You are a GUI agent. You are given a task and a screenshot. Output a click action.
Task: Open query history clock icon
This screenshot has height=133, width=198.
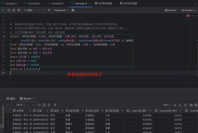(x=9, y=10)
